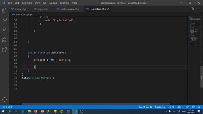The width and height of the screenshot is (203, 114).
Task: Open the Help menu
Action: (75, 3)
